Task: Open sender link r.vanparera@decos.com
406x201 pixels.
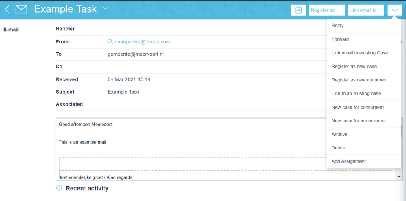Action: coord(142,42)
